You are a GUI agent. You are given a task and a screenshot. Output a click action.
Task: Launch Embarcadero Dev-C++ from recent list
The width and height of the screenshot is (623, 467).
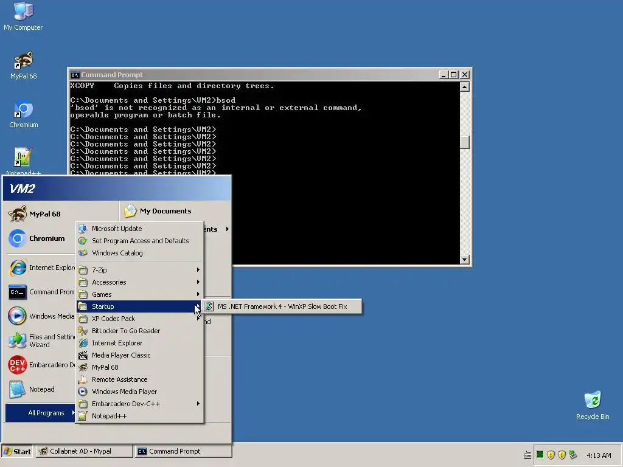click(41, 365)
